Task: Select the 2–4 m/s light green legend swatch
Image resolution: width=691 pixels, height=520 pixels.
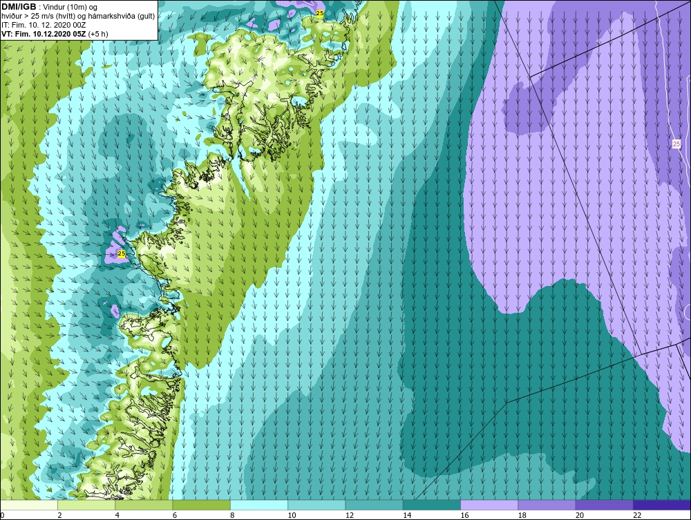Action: click(x=86, y=505)
